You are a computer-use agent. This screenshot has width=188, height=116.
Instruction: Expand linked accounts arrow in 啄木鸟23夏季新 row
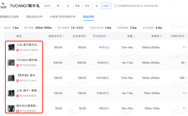pyautogui.click(x=186, y=108)
